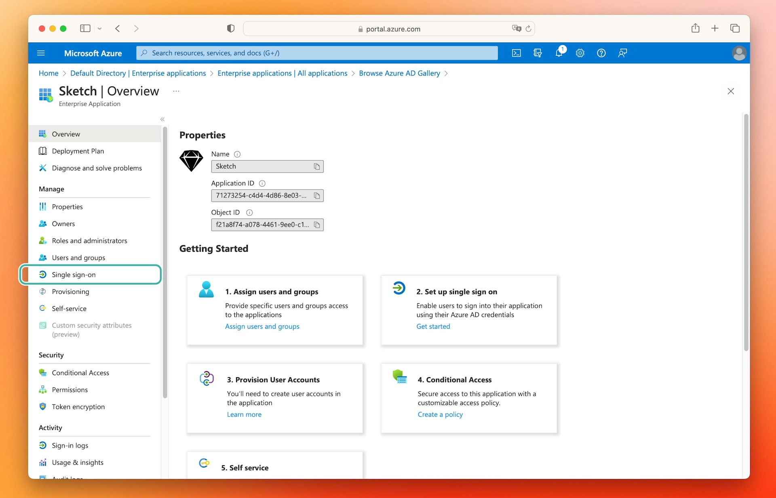Open the portal settings gear
The width and height of the screenshot is (776, 498).
[580, 53]
